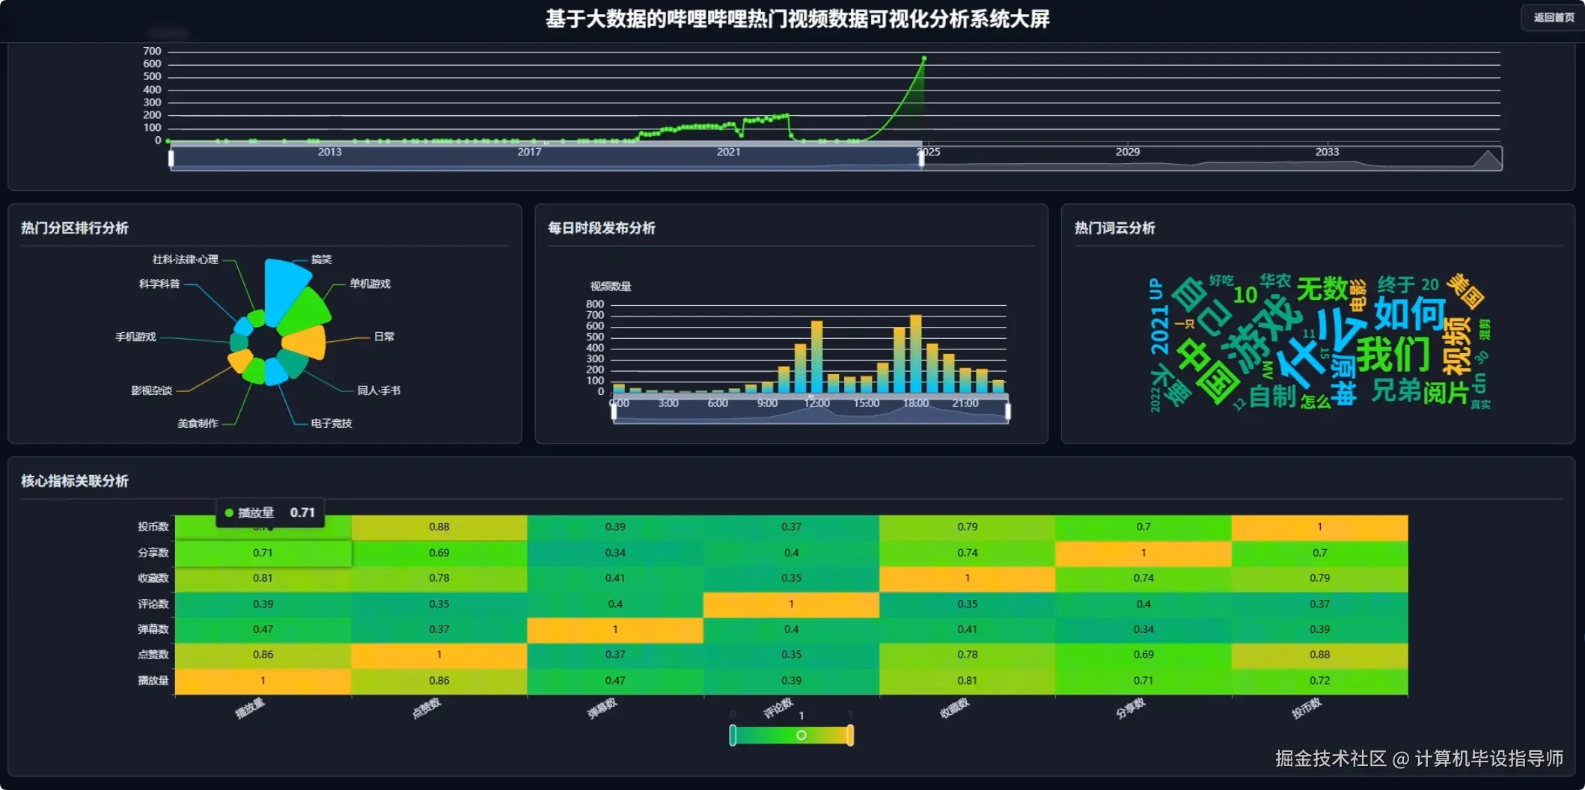The image size is (1585, 790).
Task: Click the tall bar at 12:00 in the hourly chart
Action: tap(816, 357)
